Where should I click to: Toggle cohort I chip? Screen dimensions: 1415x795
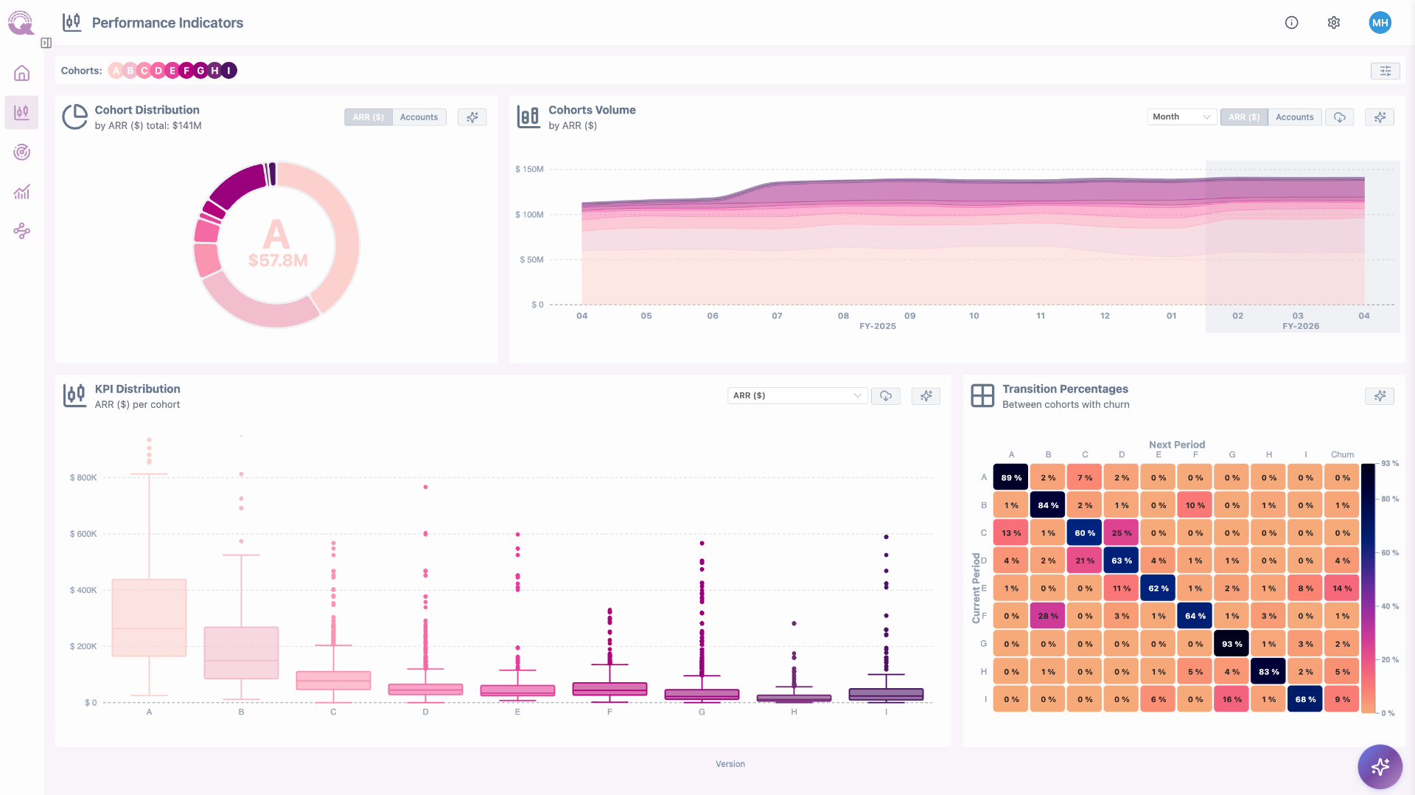pyautogui.click(x=229, y=71)
